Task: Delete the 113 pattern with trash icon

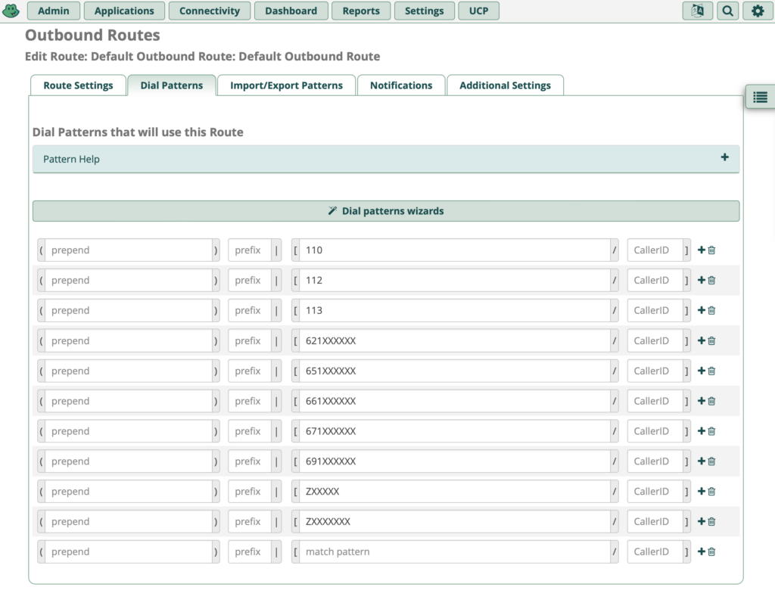Action: click(x=711, y=311)
